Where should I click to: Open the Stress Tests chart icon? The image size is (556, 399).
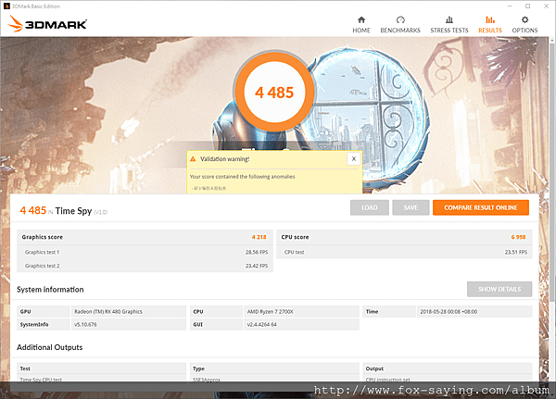tap(449, 19)
